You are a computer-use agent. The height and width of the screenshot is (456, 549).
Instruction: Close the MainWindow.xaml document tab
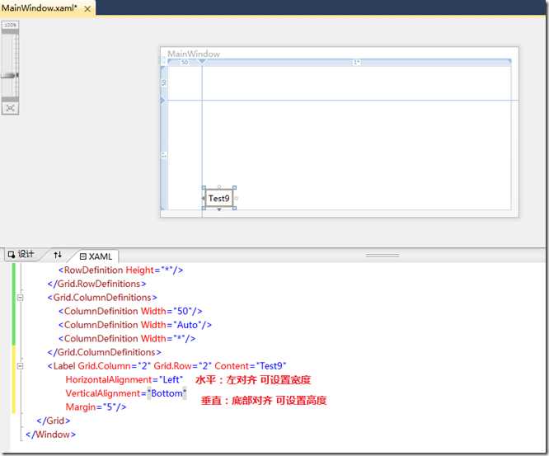tap(87, 9)
